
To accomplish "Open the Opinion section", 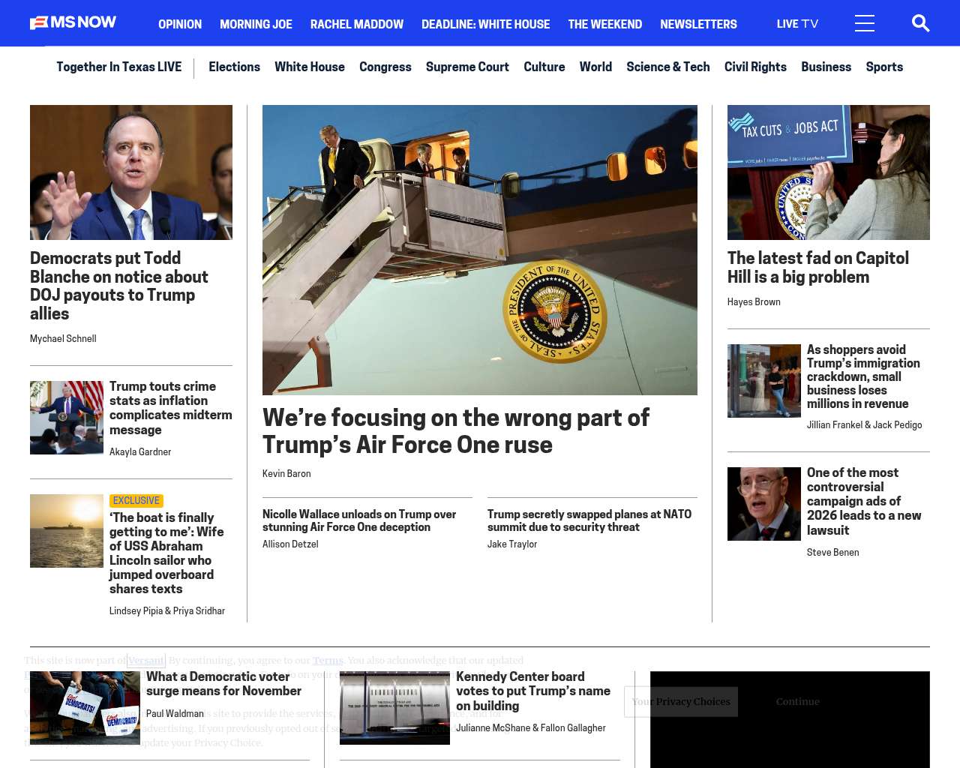I will coord(180,24).
